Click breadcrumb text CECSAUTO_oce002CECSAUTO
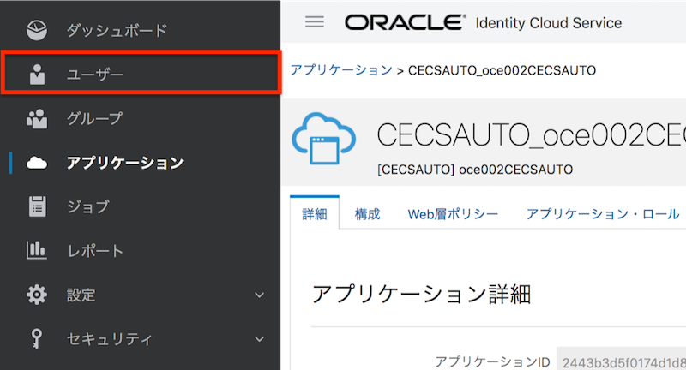 (502, 70)
